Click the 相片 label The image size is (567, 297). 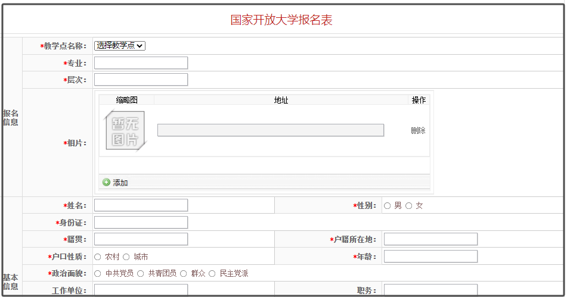[75, 143]
